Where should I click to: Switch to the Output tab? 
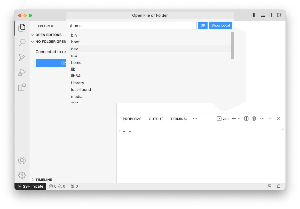[156, 119]
